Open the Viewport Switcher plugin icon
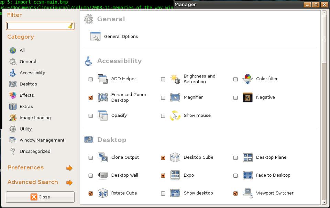 (247, 193)
